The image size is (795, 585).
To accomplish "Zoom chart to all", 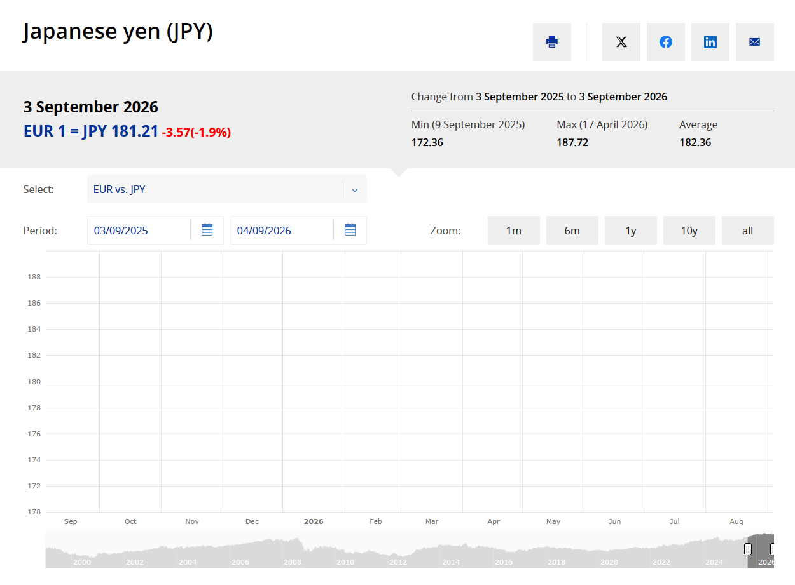I will coord(748,231).
